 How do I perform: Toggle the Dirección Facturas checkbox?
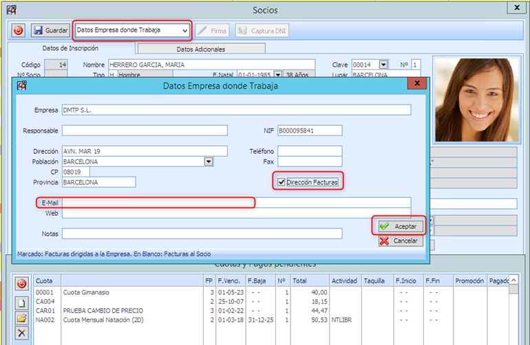click(281, 181)
